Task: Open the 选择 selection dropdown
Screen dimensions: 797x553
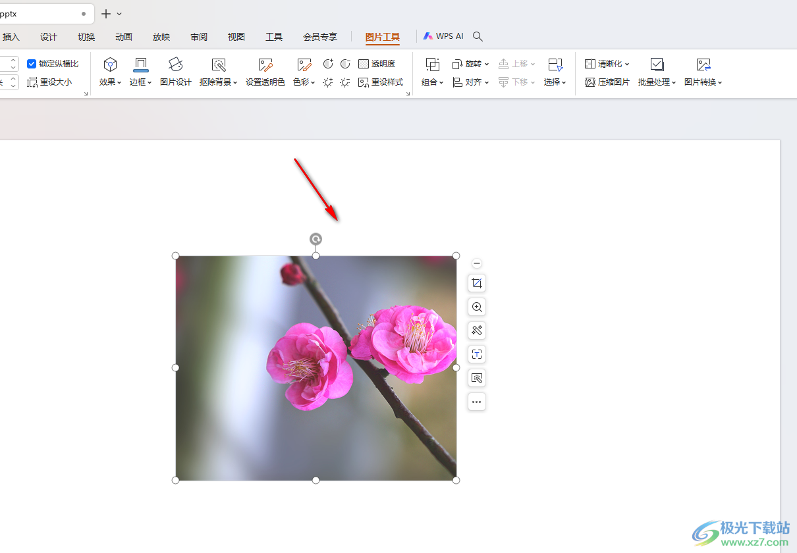Action: (x=555, y=82)
